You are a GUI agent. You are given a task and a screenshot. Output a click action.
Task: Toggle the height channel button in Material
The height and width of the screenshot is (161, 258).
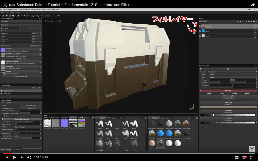[222, 93]
